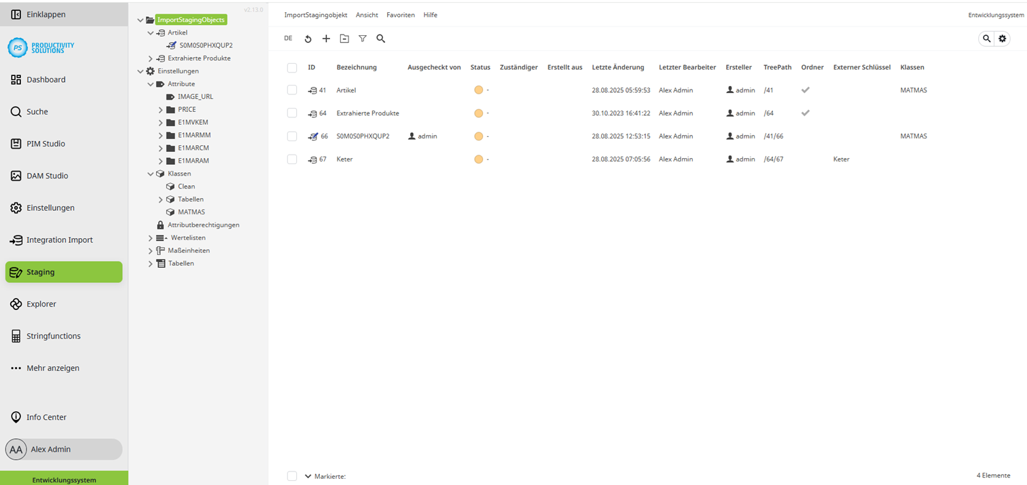Click the filter funnel icon

click(x=363, y=39)
